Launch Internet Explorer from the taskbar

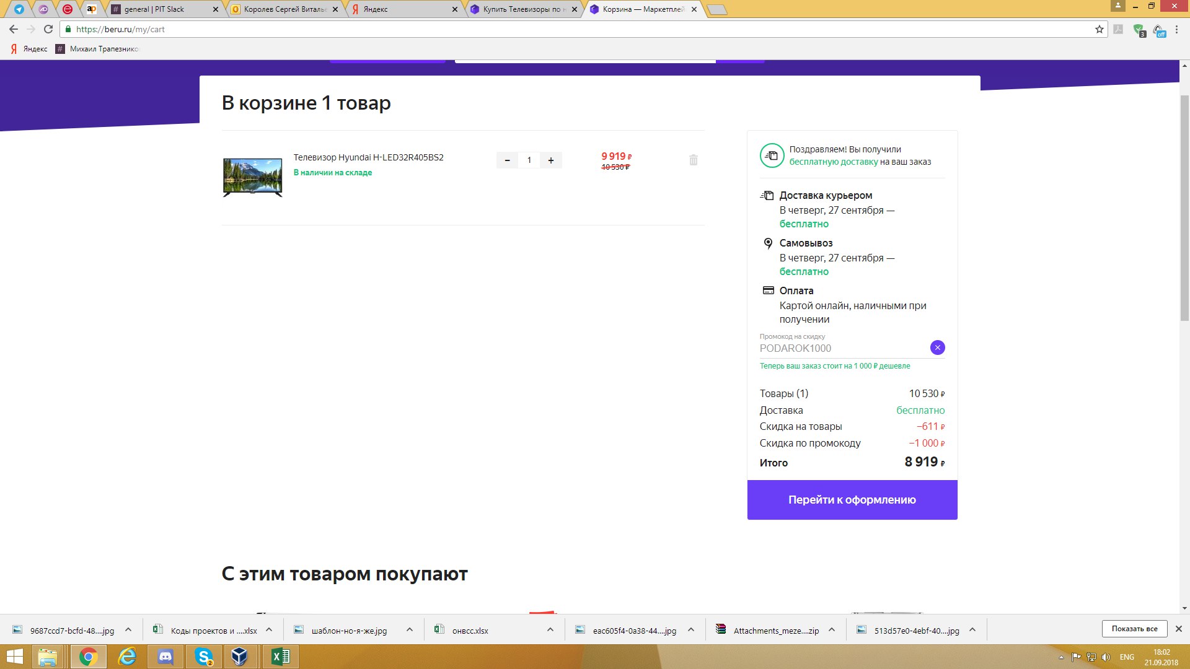[128, 657]
